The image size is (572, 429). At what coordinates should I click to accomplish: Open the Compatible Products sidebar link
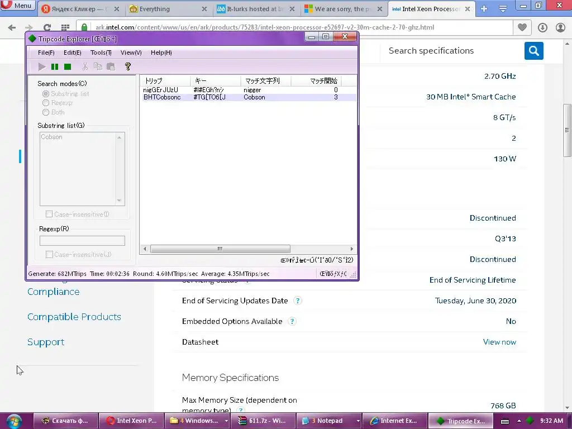[x=74, y=317]
